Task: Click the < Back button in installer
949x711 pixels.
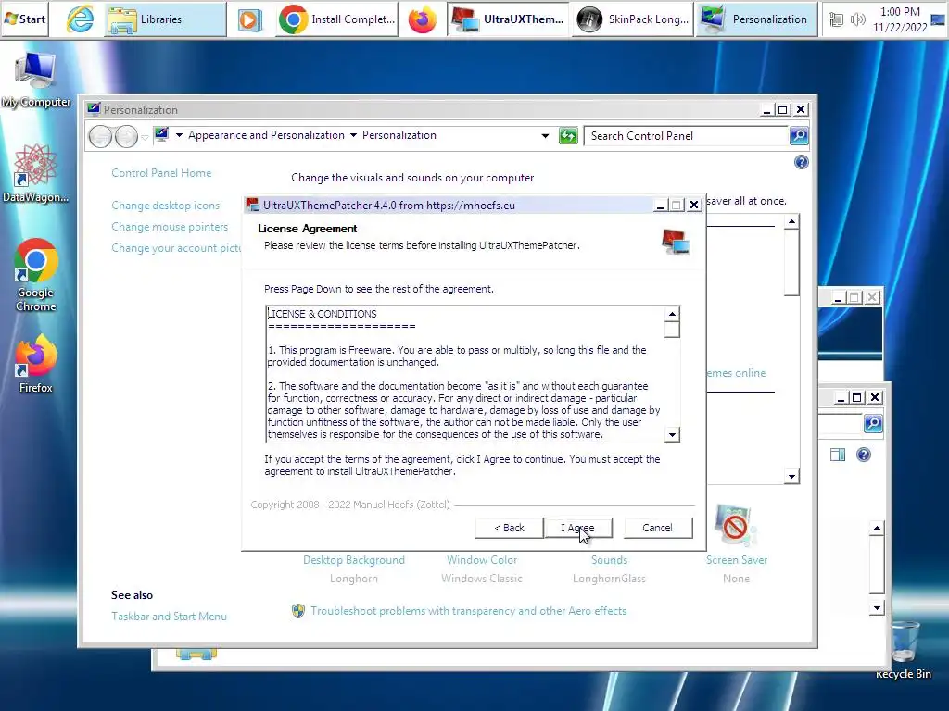Action: click(509, 528)
